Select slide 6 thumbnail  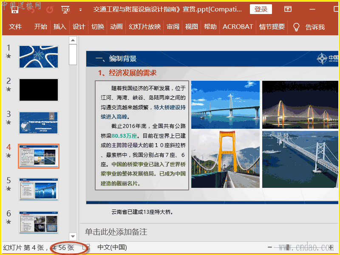pyautogui.click(x=39, y=222)
